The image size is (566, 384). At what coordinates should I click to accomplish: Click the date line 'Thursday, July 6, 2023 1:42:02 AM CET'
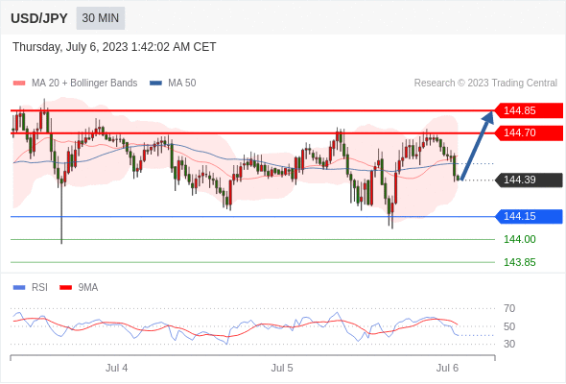point(114,47)
